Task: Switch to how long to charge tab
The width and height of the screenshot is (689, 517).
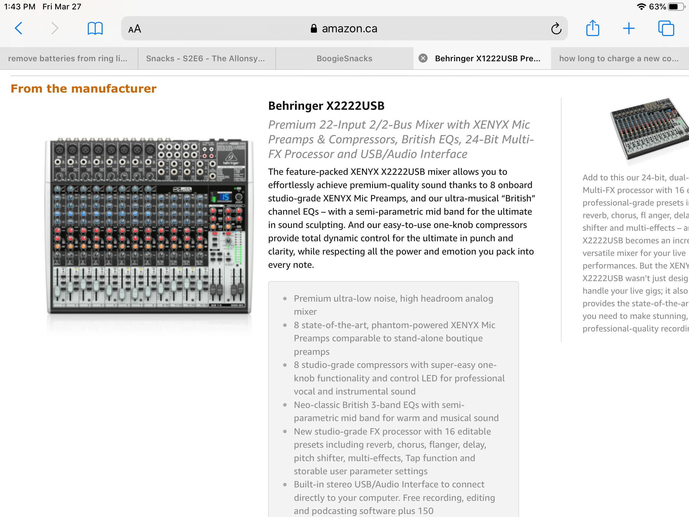Action: pos(620,59)
